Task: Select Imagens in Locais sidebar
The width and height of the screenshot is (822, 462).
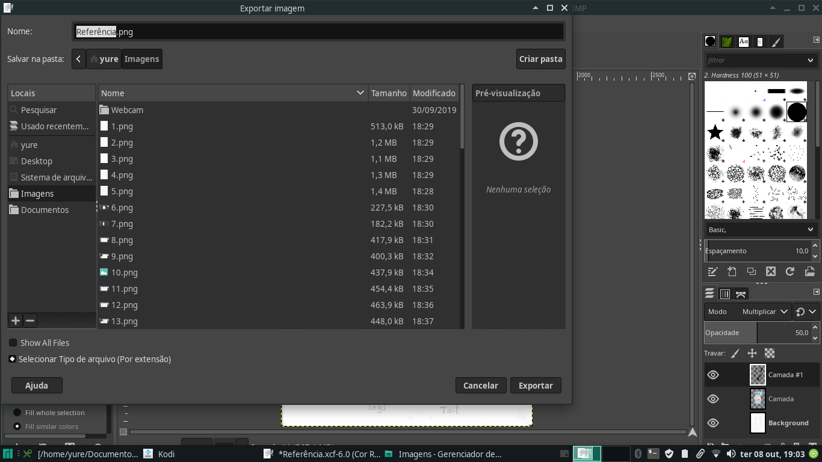Action: pyautogui.click(x=52, y=194)
